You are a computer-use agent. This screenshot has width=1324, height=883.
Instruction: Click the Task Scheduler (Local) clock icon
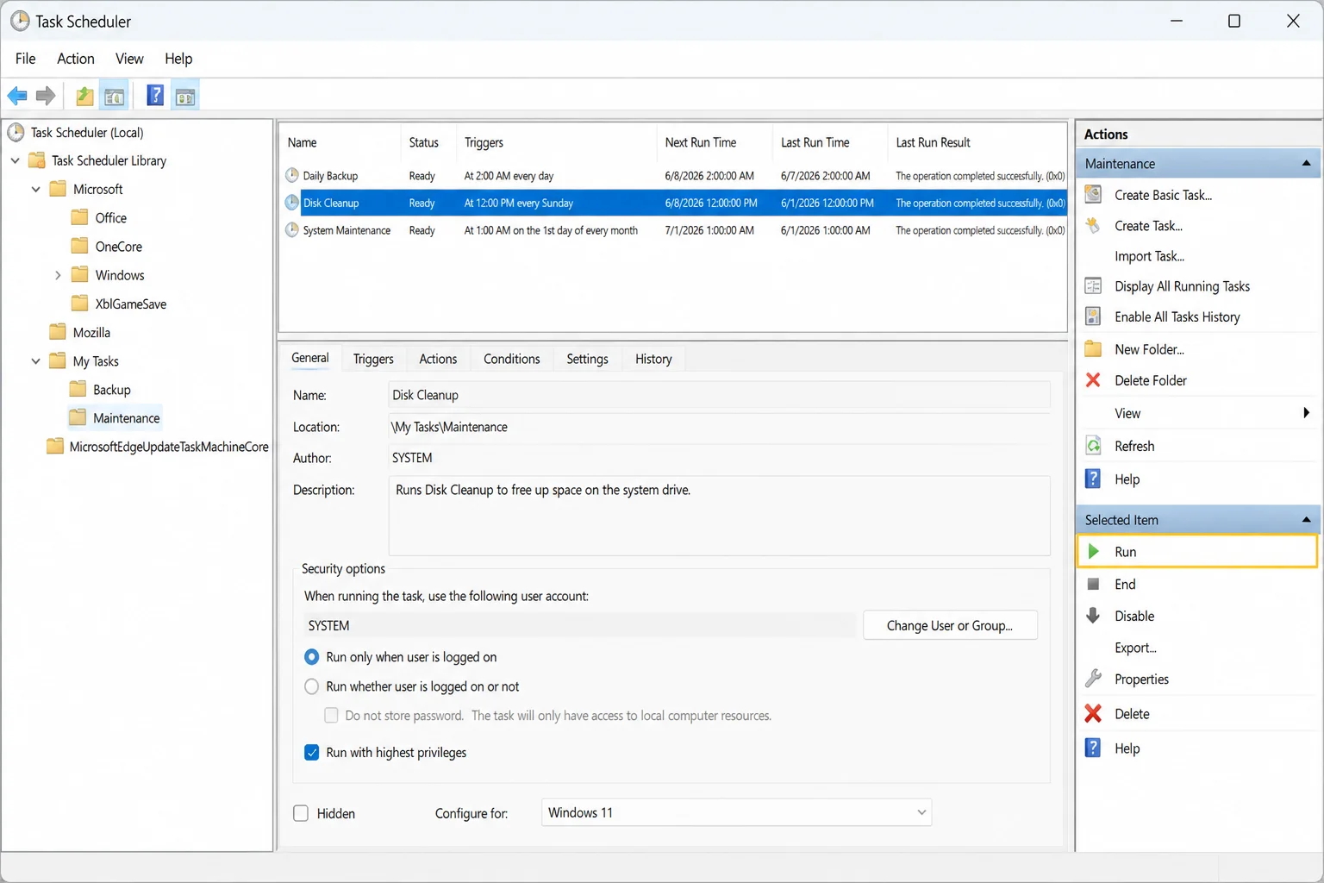(x=16, y=132)
